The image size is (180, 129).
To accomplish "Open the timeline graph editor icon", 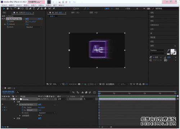I will 95,92.
